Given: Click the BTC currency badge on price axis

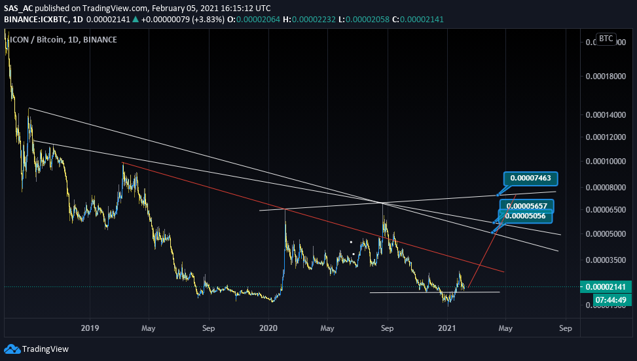Looking at the screenshot, I should pyautogui.click(x=606, y=39).
